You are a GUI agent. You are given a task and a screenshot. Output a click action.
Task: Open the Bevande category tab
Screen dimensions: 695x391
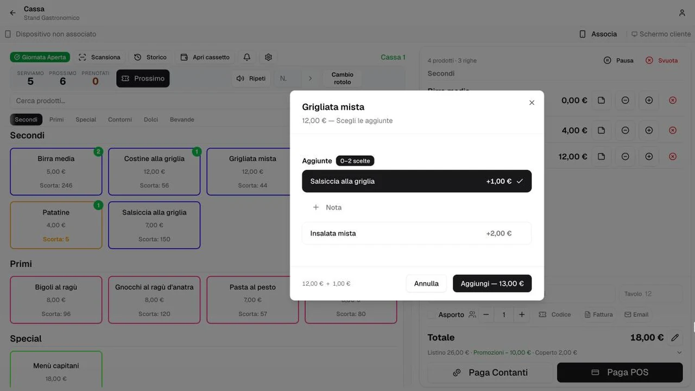(182, 119)
